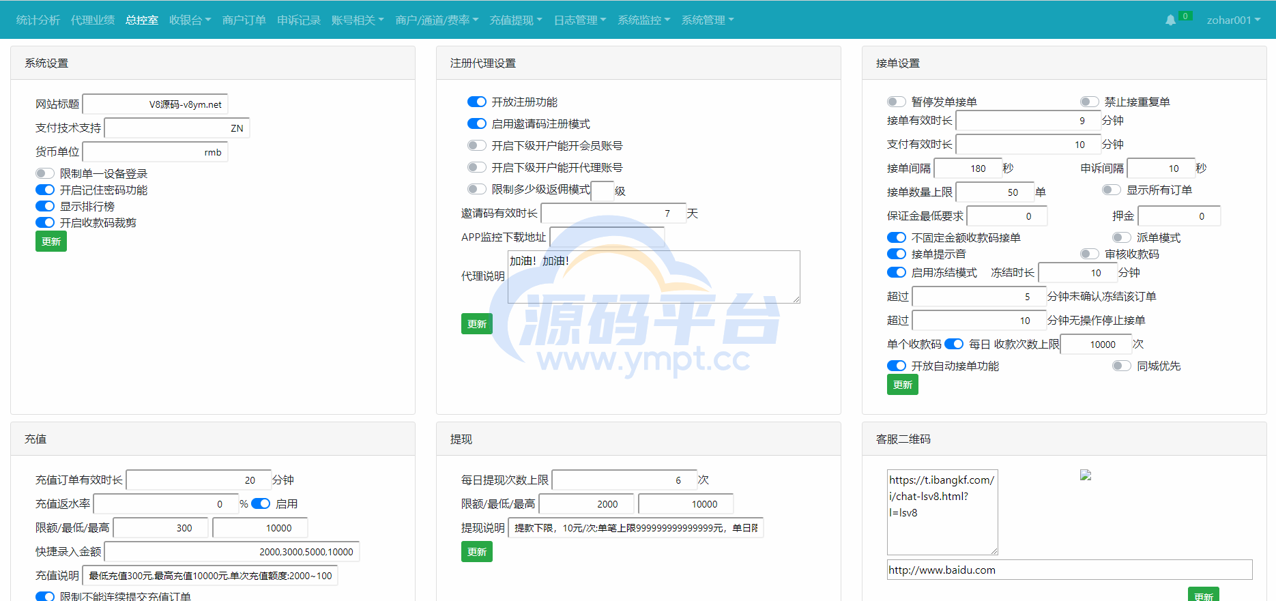Click 收款次数上限 input field
1276x601 pixels.
tap(1096, 345)
